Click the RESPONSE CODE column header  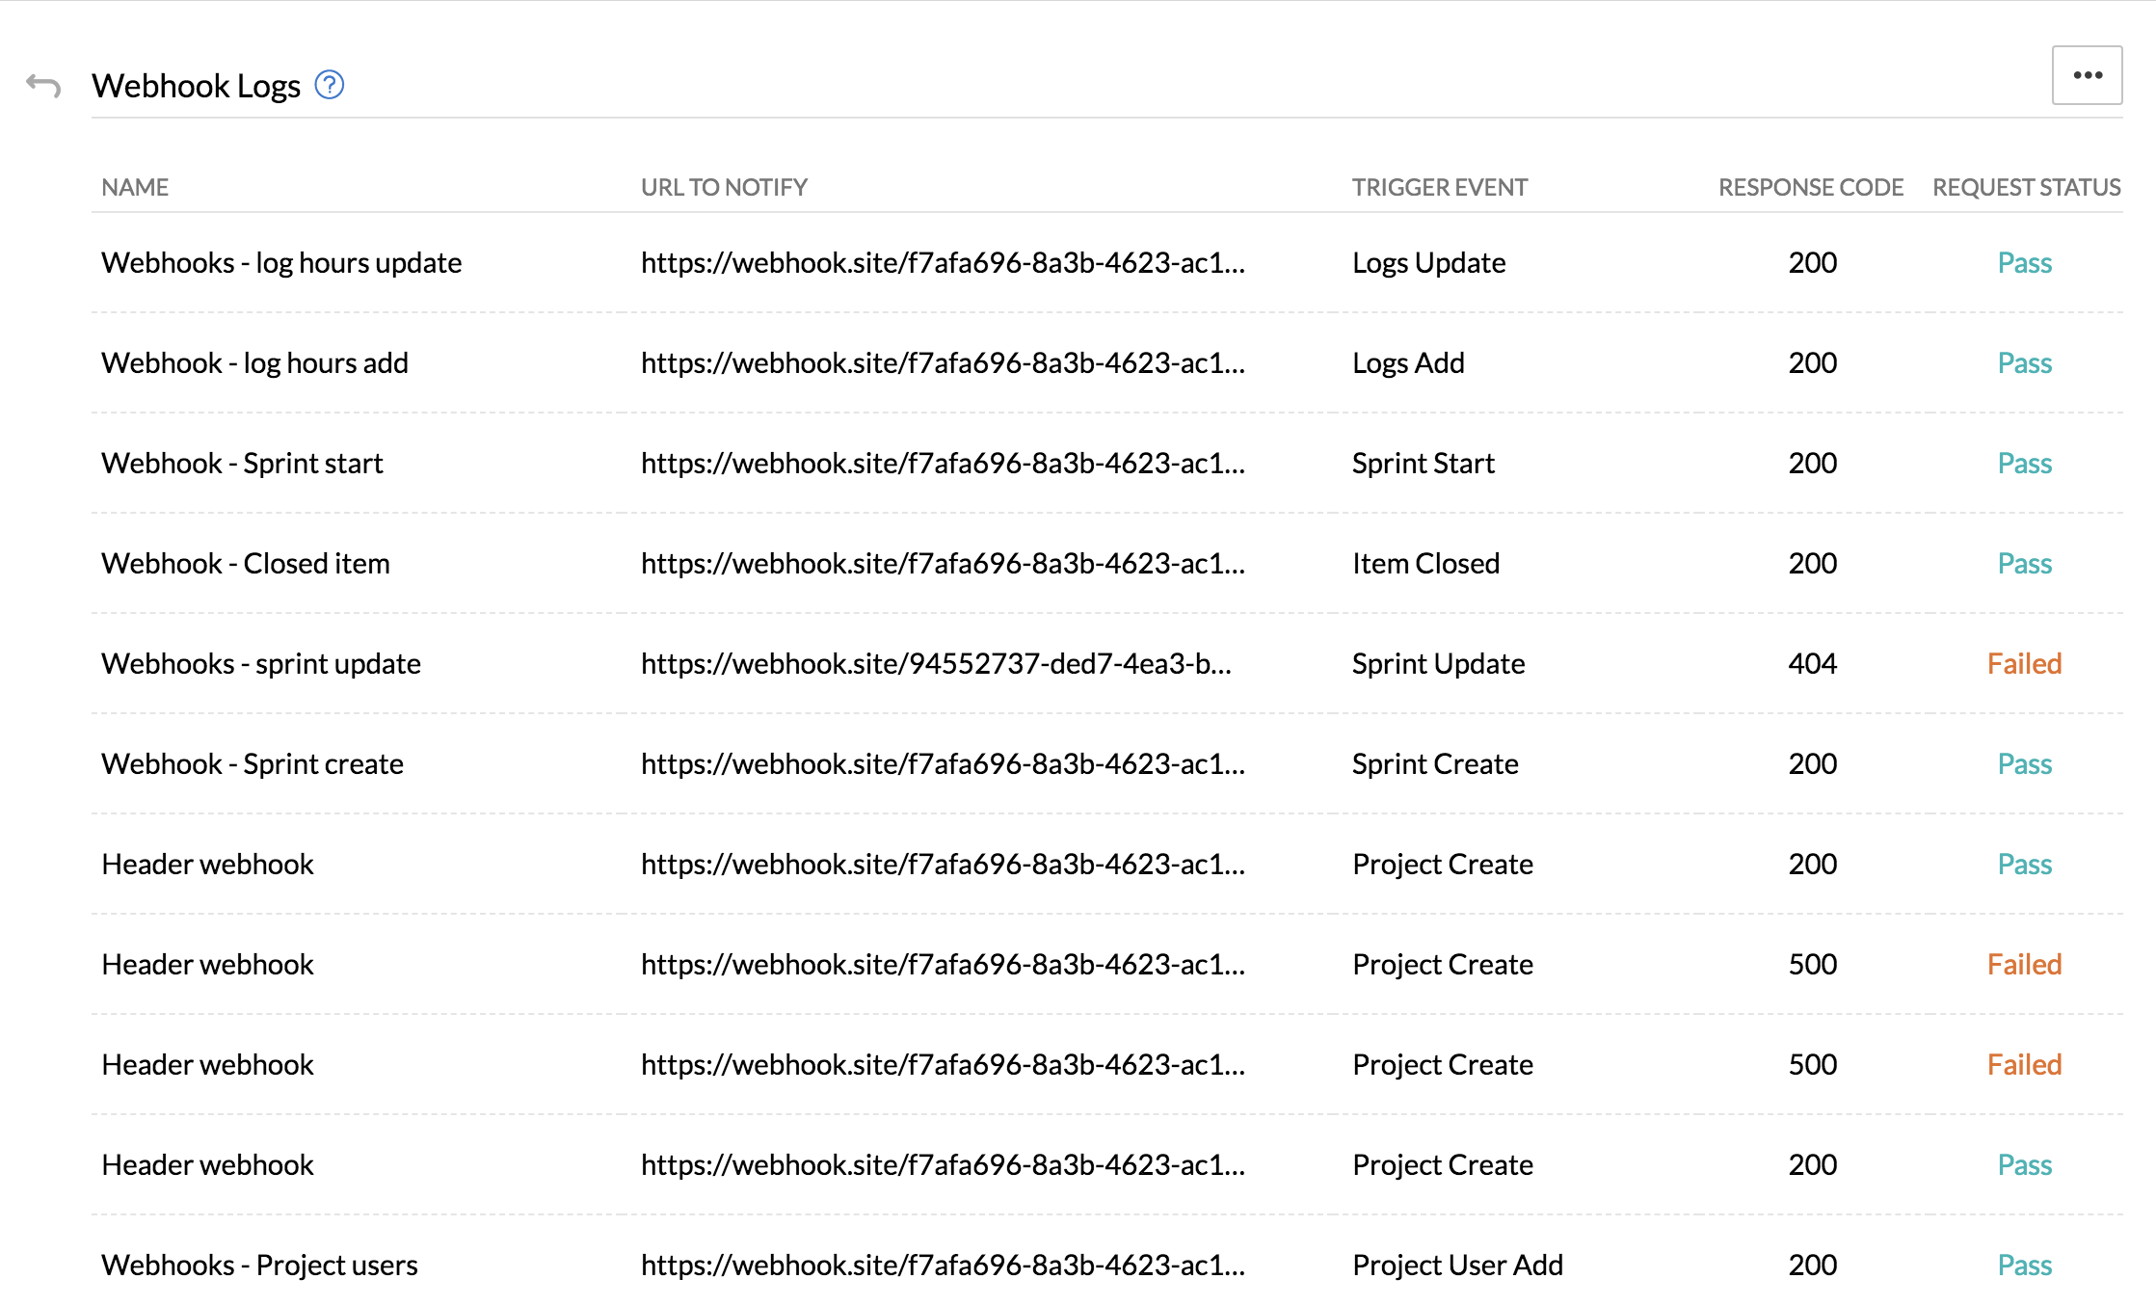click(1810, 187)
